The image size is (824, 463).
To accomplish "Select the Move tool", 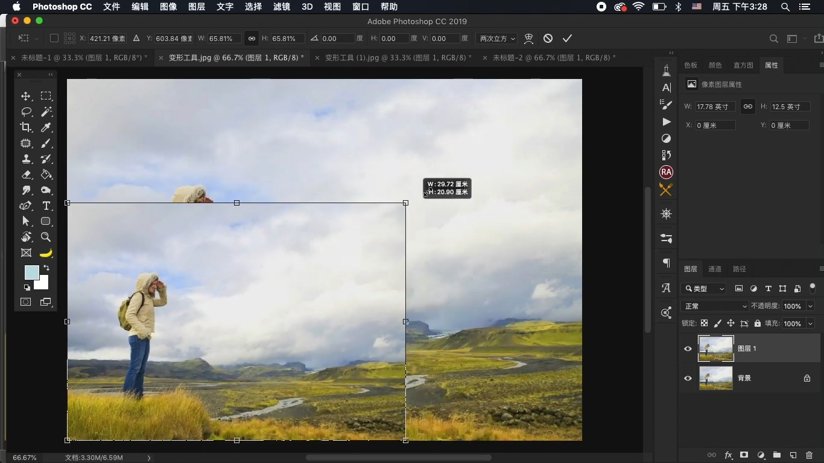I will pyautogui.click(x=26, y=96).
